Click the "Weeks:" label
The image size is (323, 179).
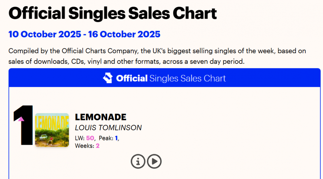click(x=85, y=146)
